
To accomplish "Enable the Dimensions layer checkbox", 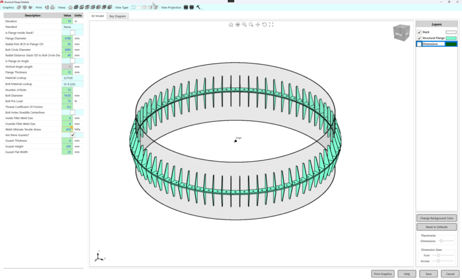I will 419,43.
